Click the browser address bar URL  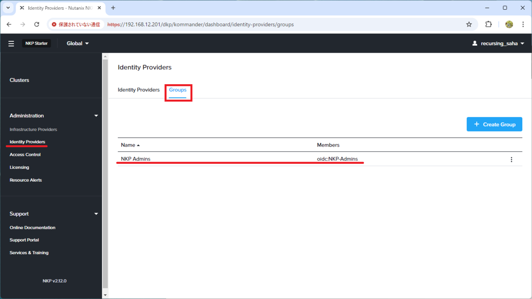point(200,24)
